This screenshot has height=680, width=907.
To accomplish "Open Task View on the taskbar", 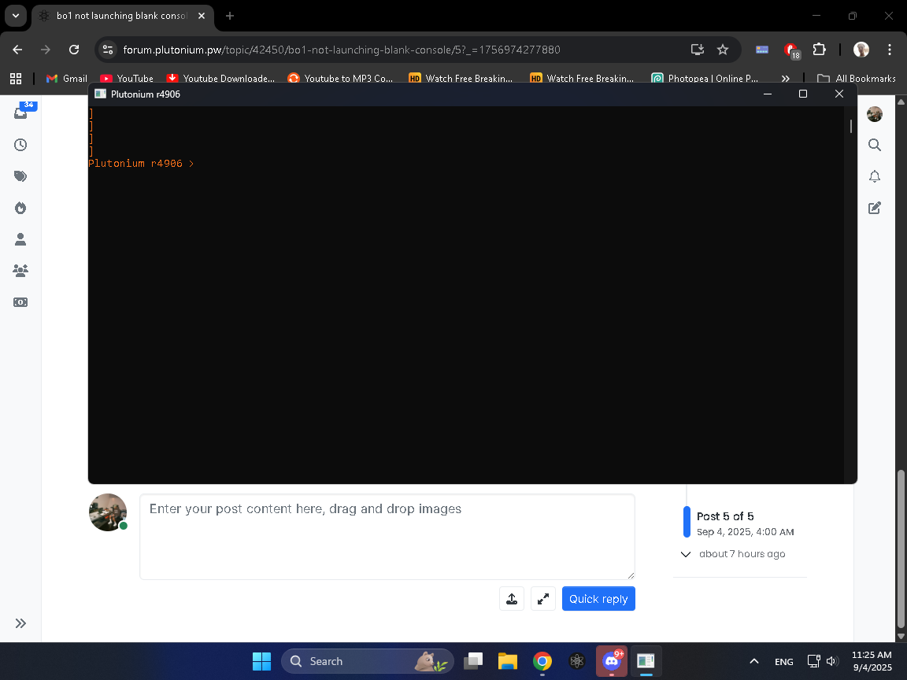I will [473, 661].
